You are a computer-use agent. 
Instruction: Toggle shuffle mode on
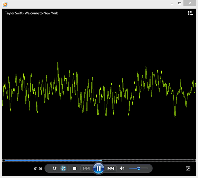(x=54, y=168)
